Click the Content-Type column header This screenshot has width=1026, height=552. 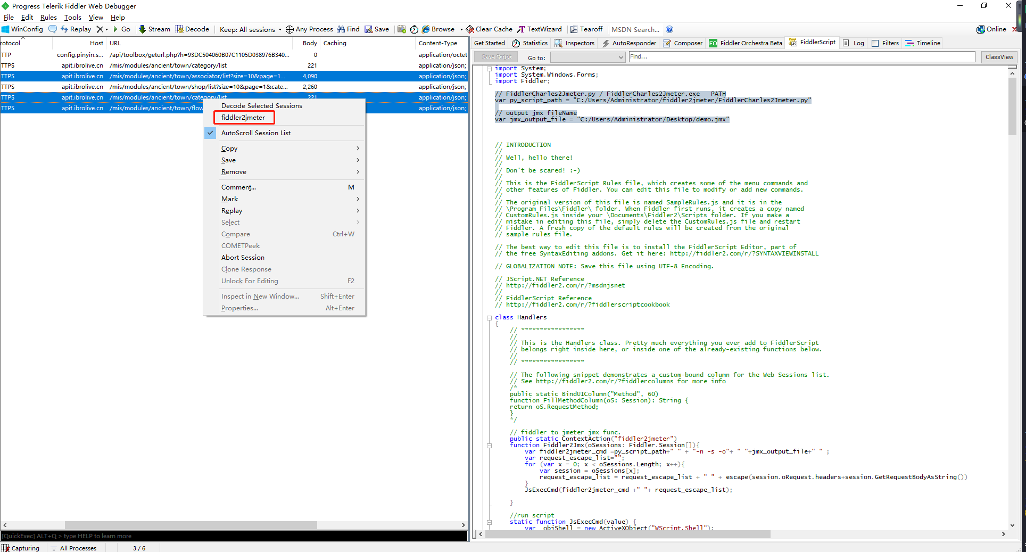[438, 43]
